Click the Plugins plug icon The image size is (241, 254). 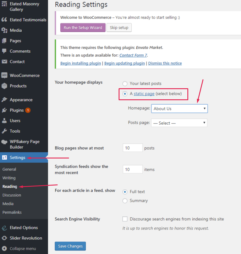pos(4,110)
